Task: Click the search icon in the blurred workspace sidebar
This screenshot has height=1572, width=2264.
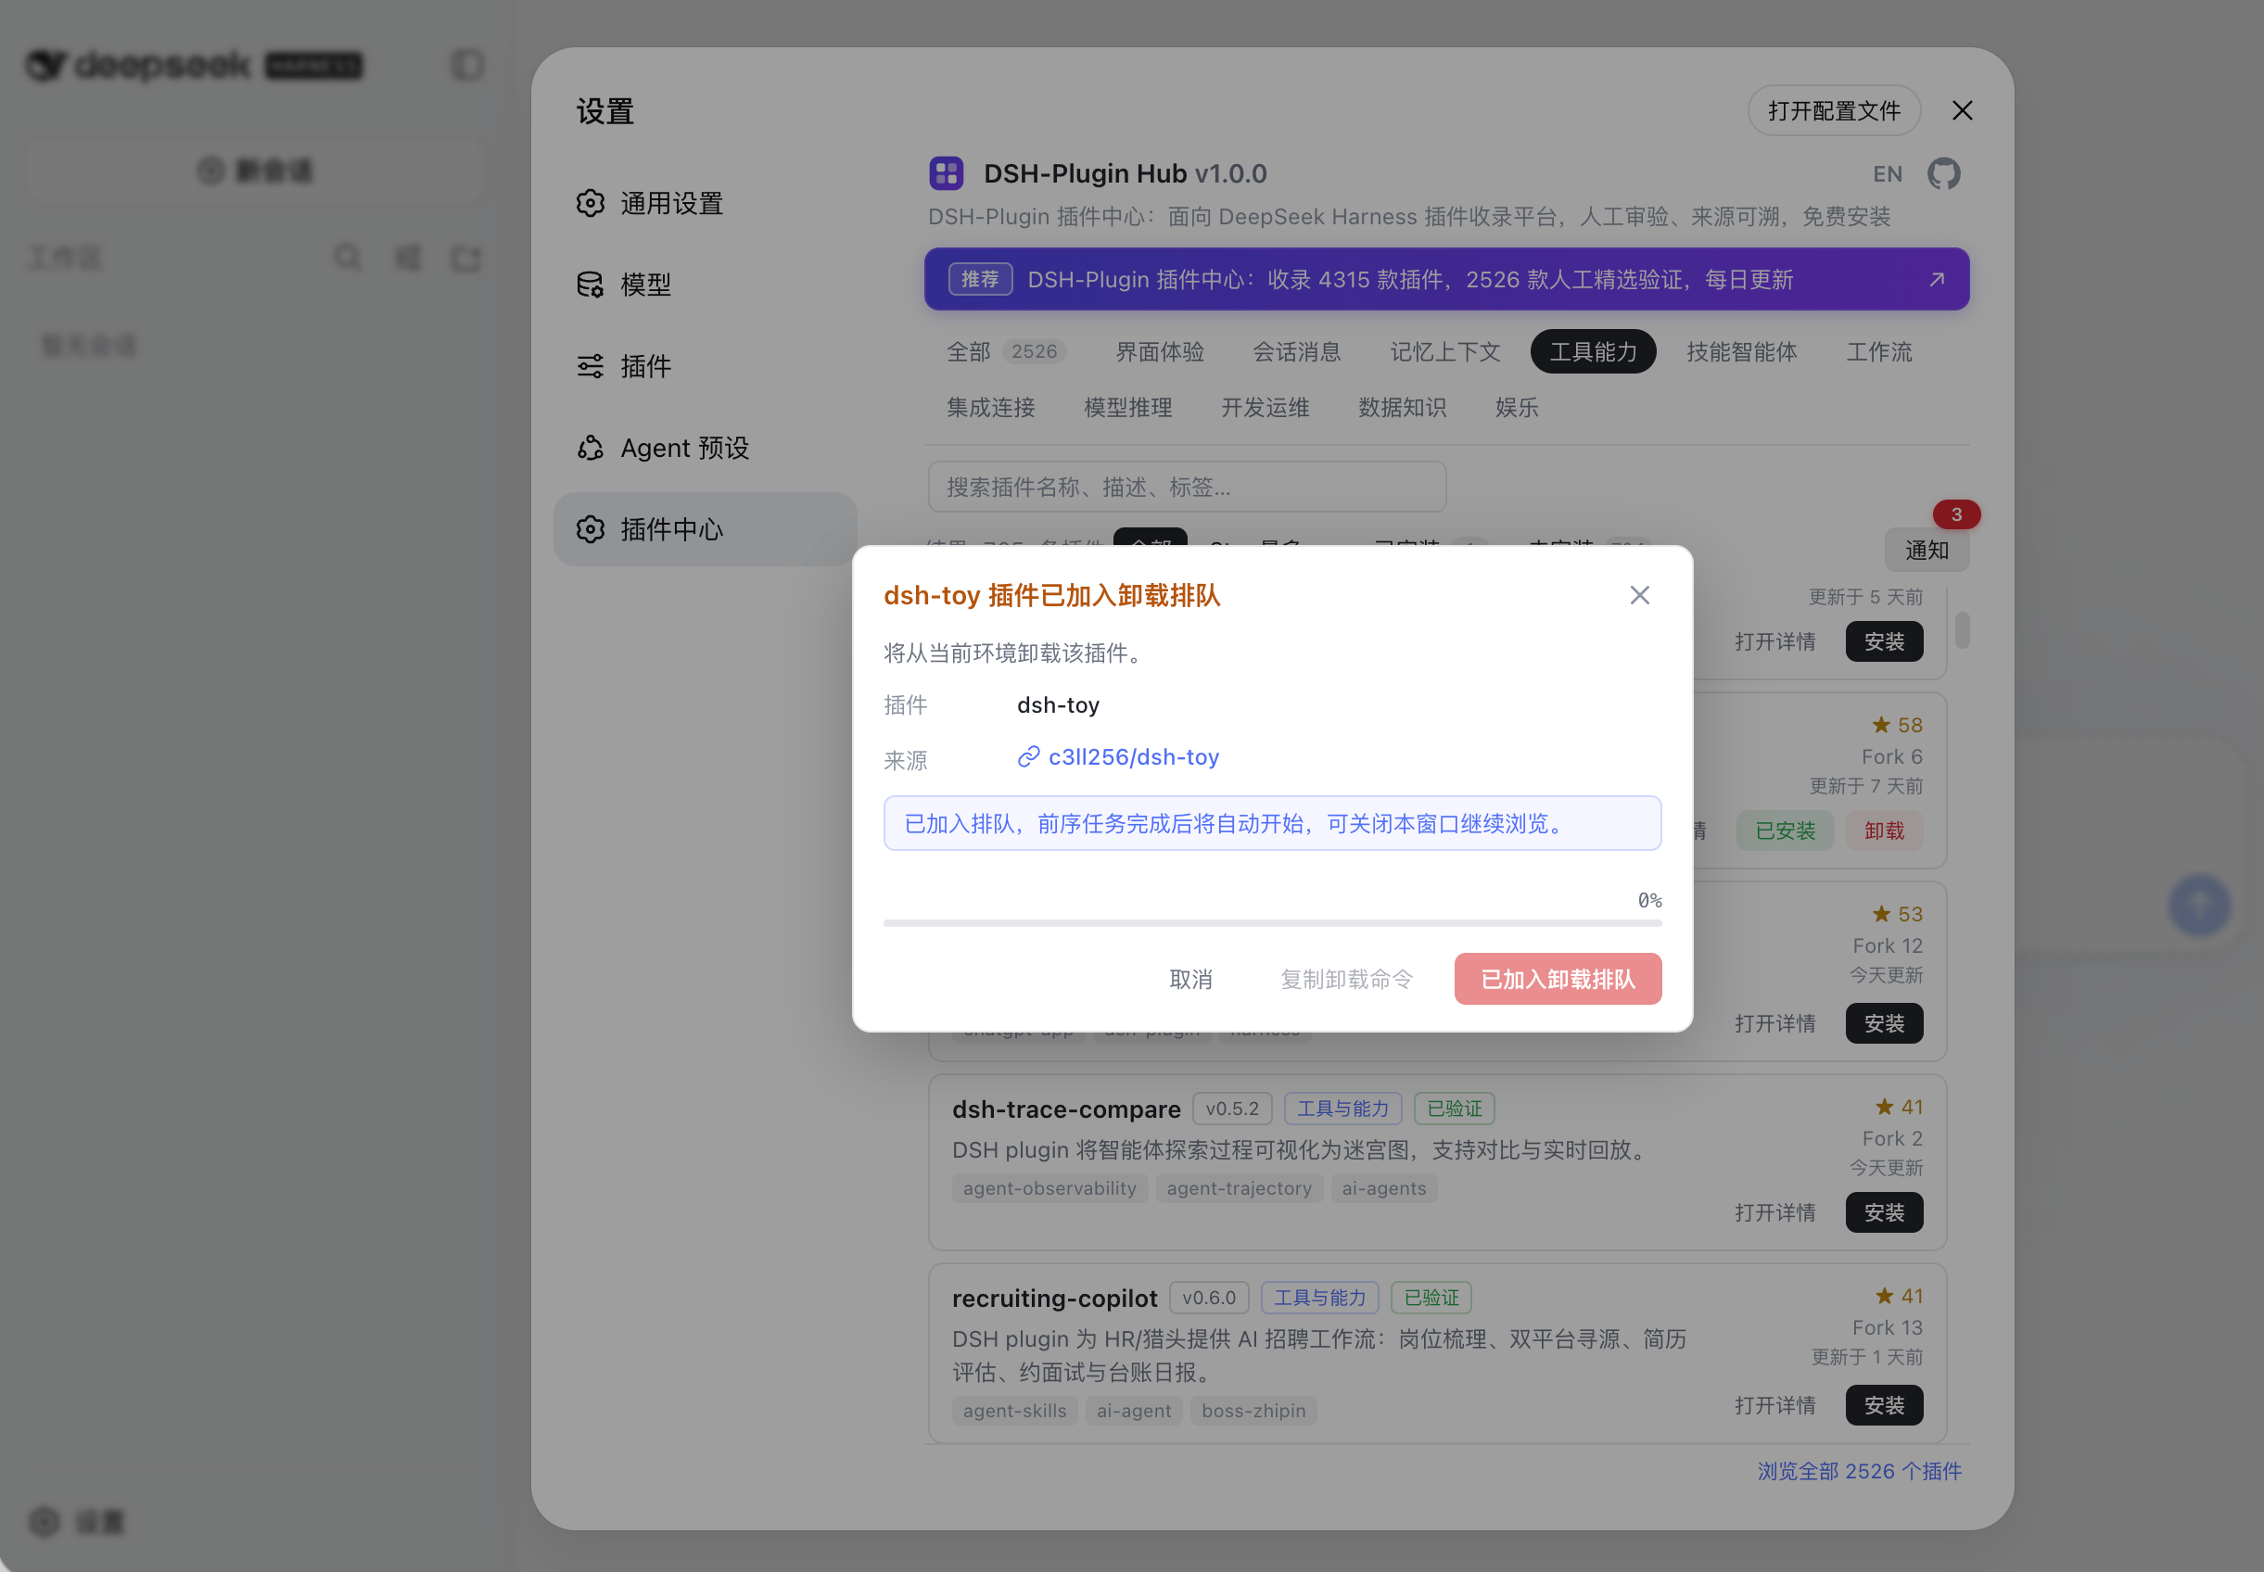Action: pos(347,257)
